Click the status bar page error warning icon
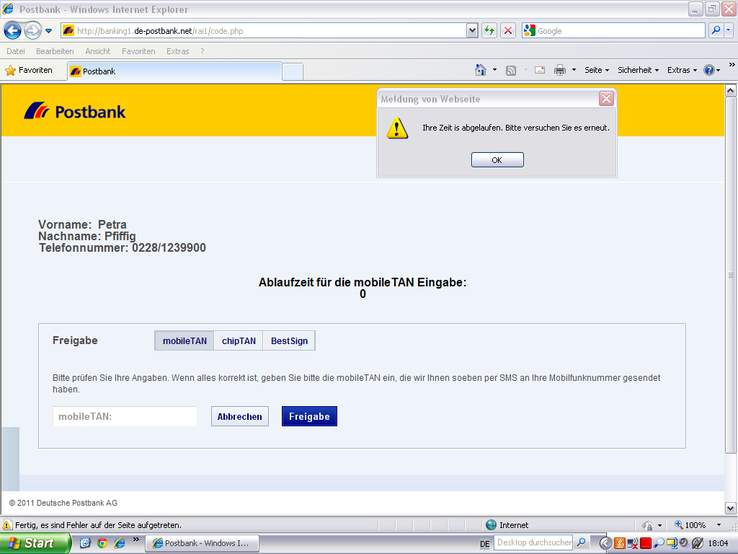The height and width of the screenshot is (554, 738). point(7,525)
